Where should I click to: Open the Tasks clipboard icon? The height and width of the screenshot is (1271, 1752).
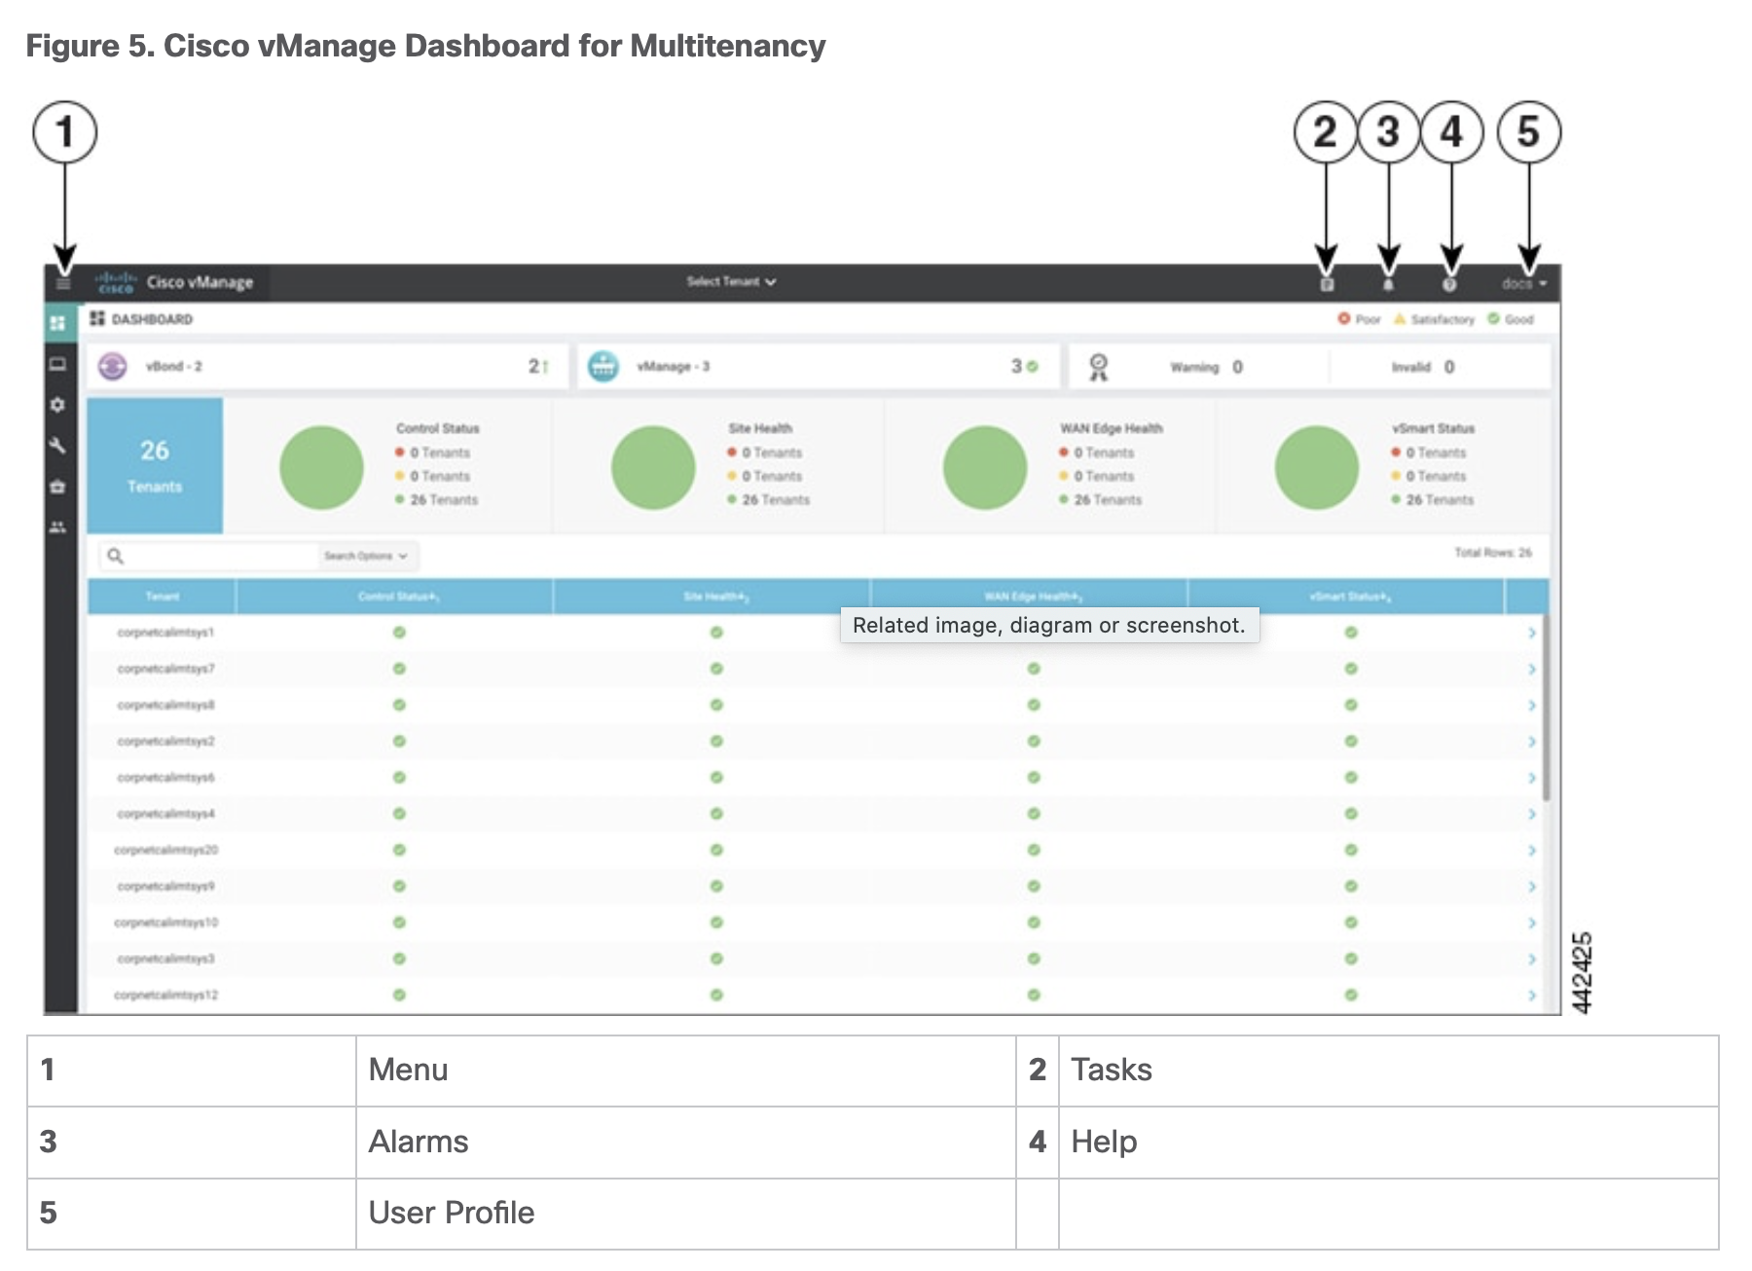pyautogui.click(x=1326, y=284)
